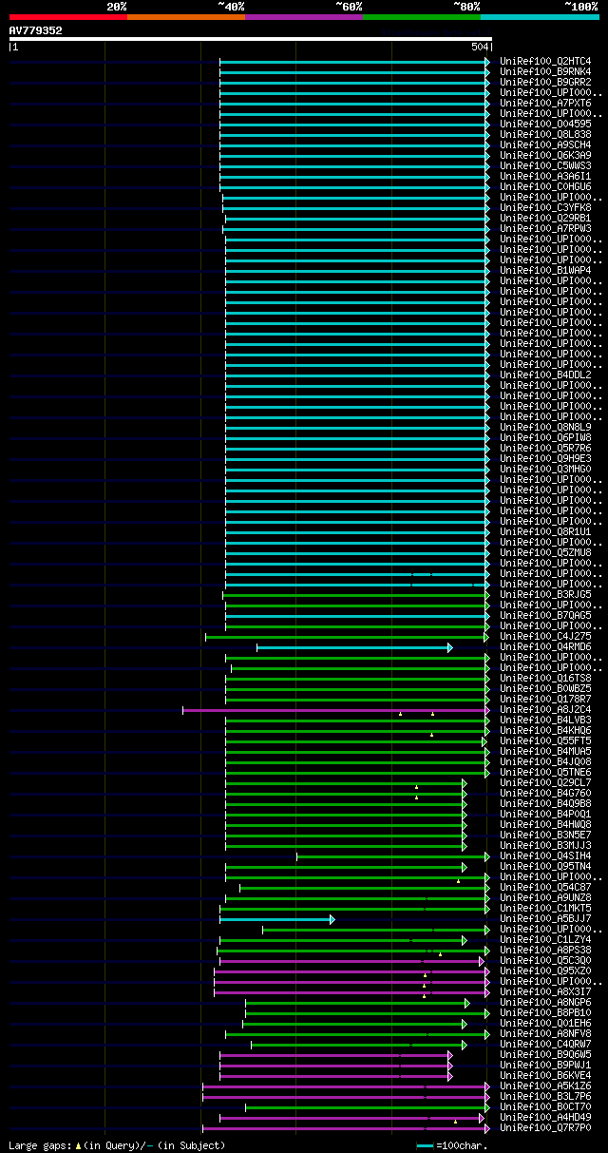The width and height of the screenshot is (608, 1153).
Task: Select the UniRef100_A5BJJ7 label
Action: tap(545, 918)
